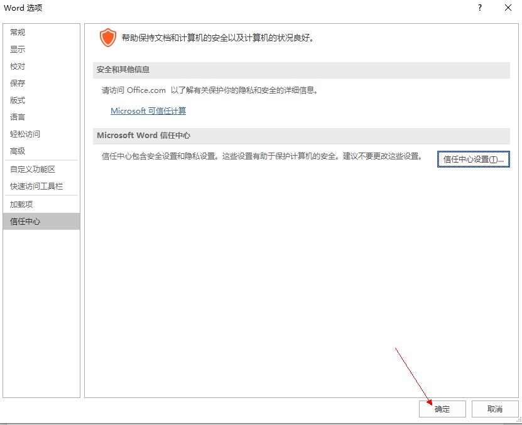This screenshot has height=425, width=522.
Task: Click the 信任中心包含安全设置 description text
Action: point(262,156)
